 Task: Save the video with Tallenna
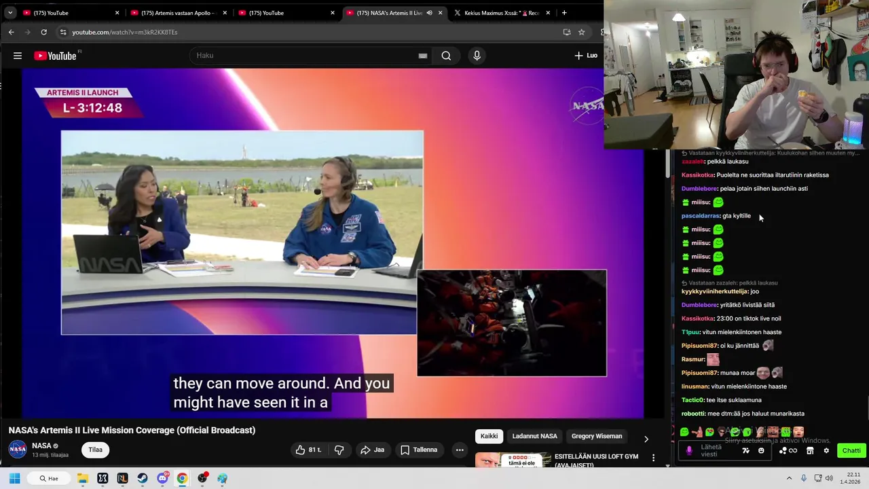click(419, 450)
